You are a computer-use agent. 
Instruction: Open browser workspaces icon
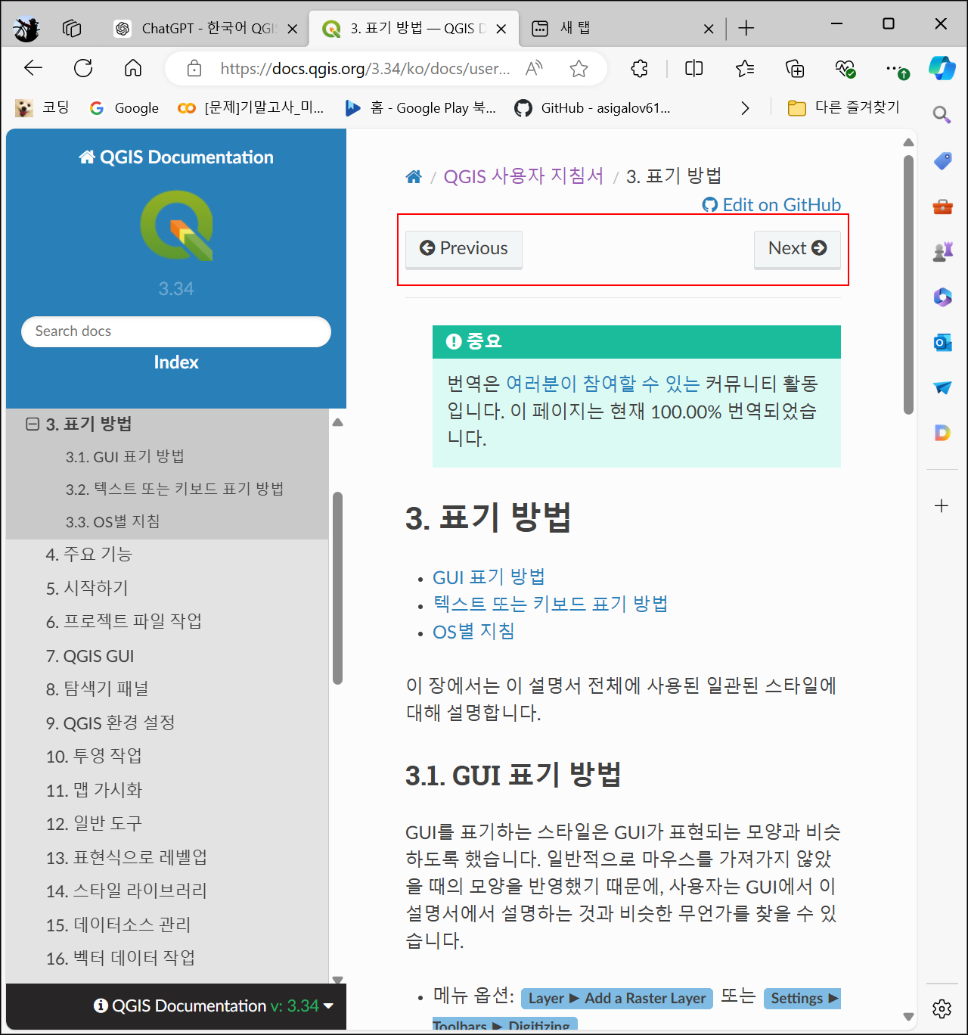pyautogui.click(x=72, y=29)
